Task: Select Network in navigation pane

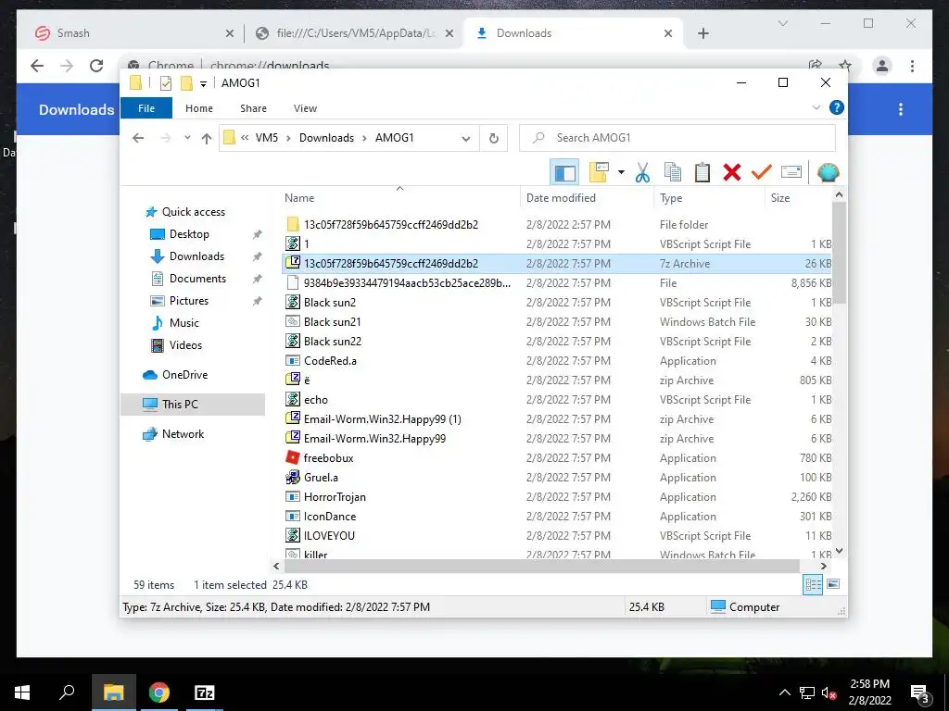Action: click(183, 434)
